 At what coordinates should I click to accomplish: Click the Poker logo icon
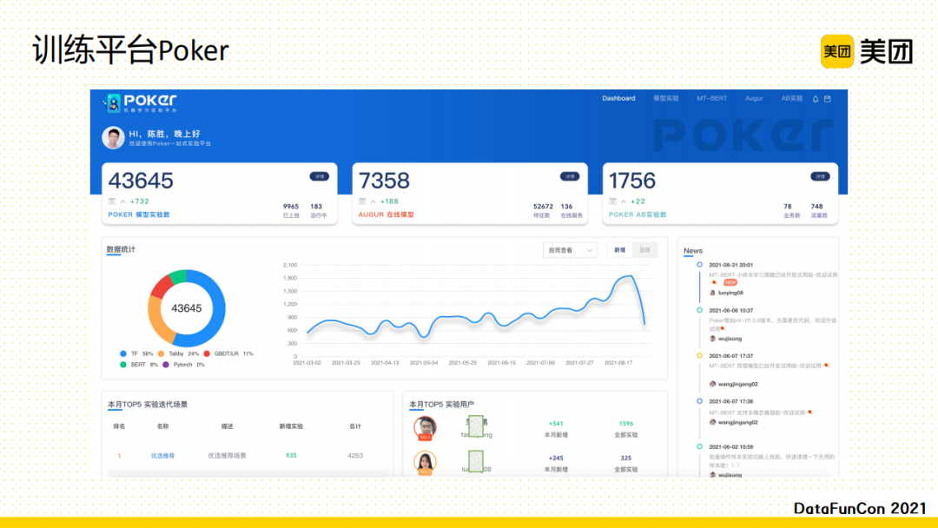pyautogui.click(x=112, y=102)
